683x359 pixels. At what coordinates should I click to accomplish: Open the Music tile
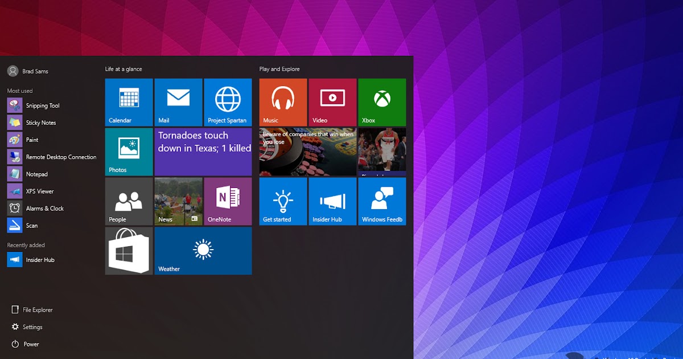click(282, 102)
